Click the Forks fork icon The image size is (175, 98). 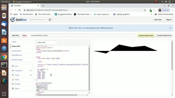13,75
